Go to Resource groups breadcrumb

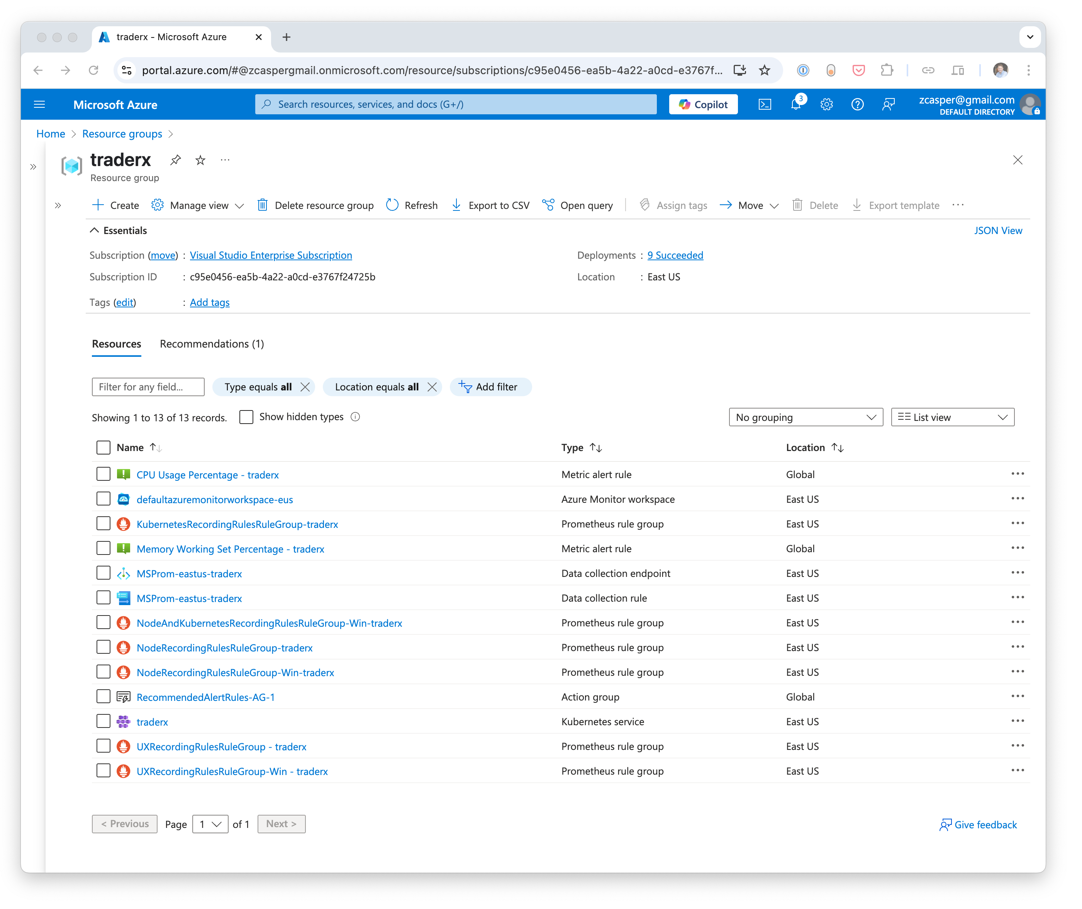(x=122, y=134)
